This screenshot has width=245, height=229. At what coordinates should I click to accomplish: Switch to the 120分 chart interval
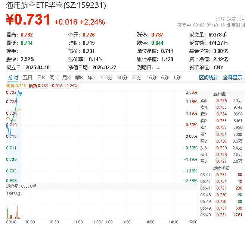tap(106, 78)
